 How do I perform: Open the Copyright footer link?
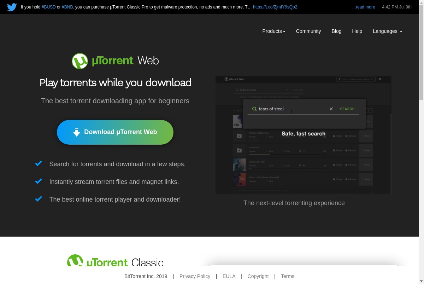click(258, 276)
